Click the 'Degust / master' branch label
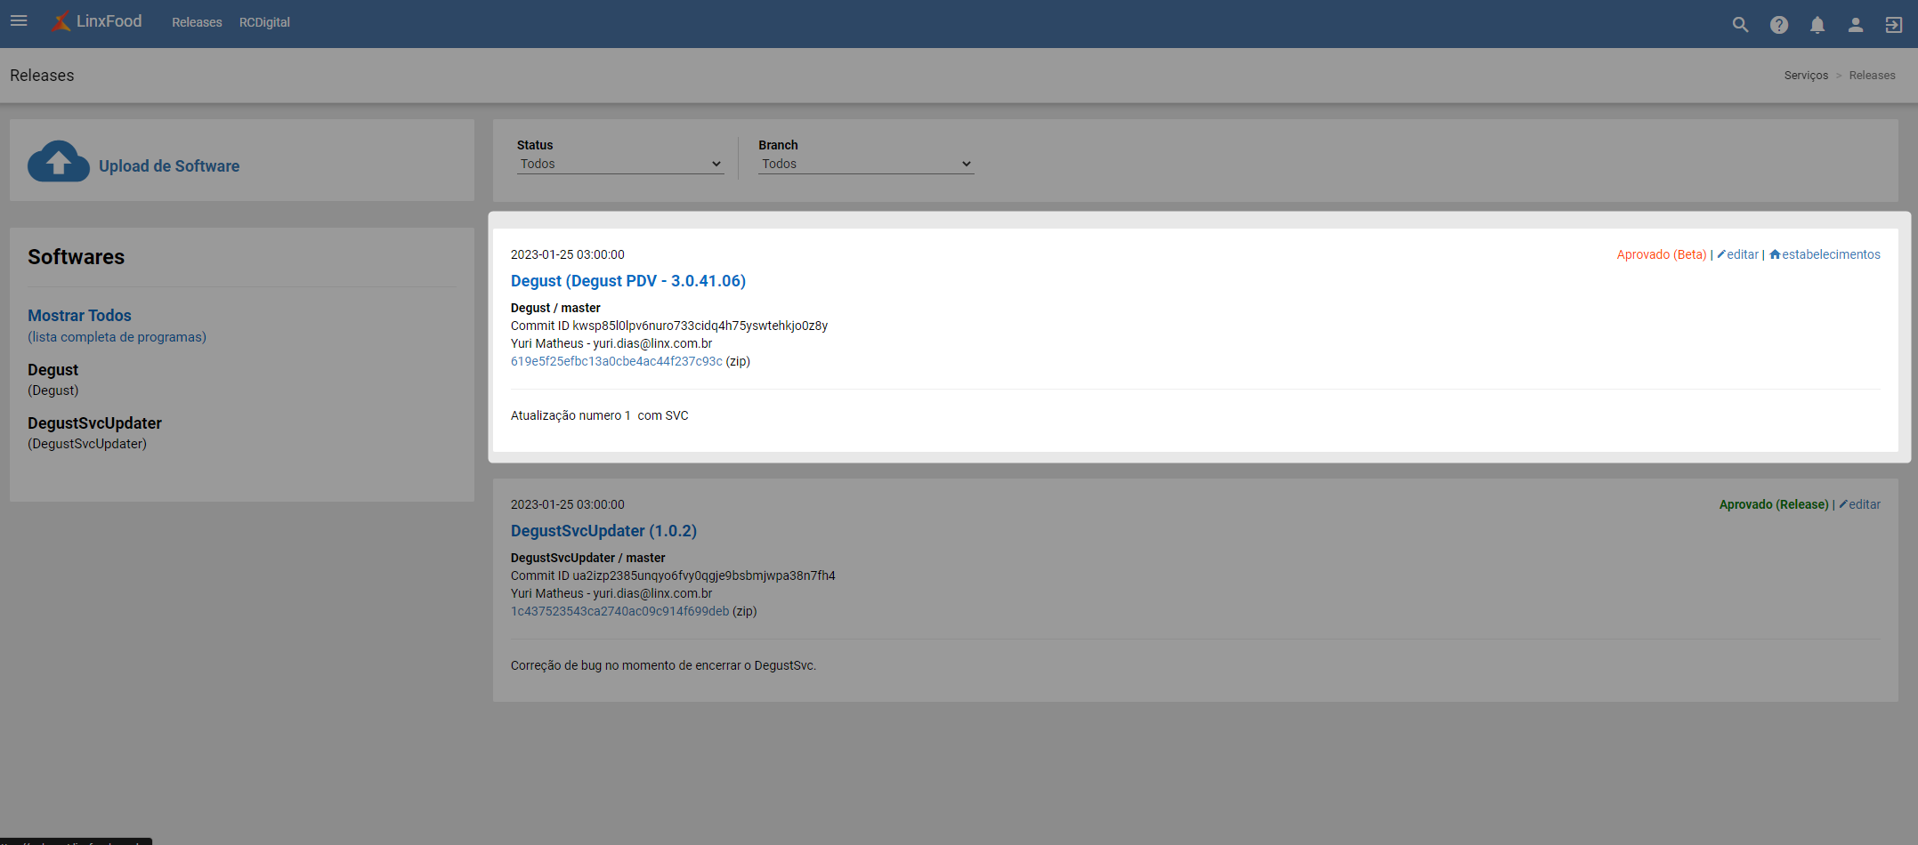This screenshot has width=1918, height=845. click(555, 308)
